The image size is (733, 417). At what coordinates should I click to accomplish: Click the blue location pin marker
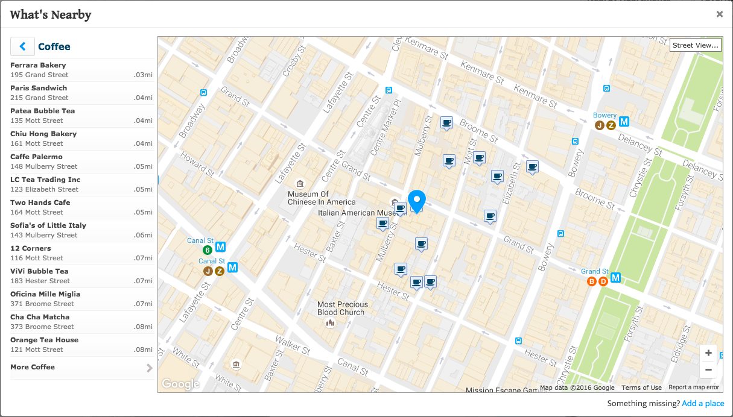point(417,201)
